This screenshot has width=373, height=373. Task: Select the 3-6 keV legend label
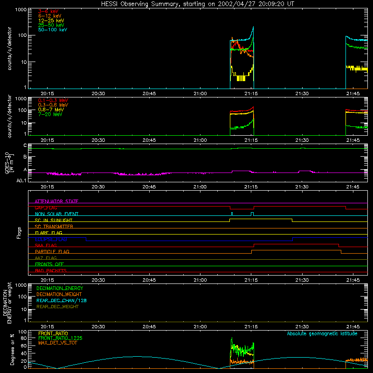click(x=48, y=11)
